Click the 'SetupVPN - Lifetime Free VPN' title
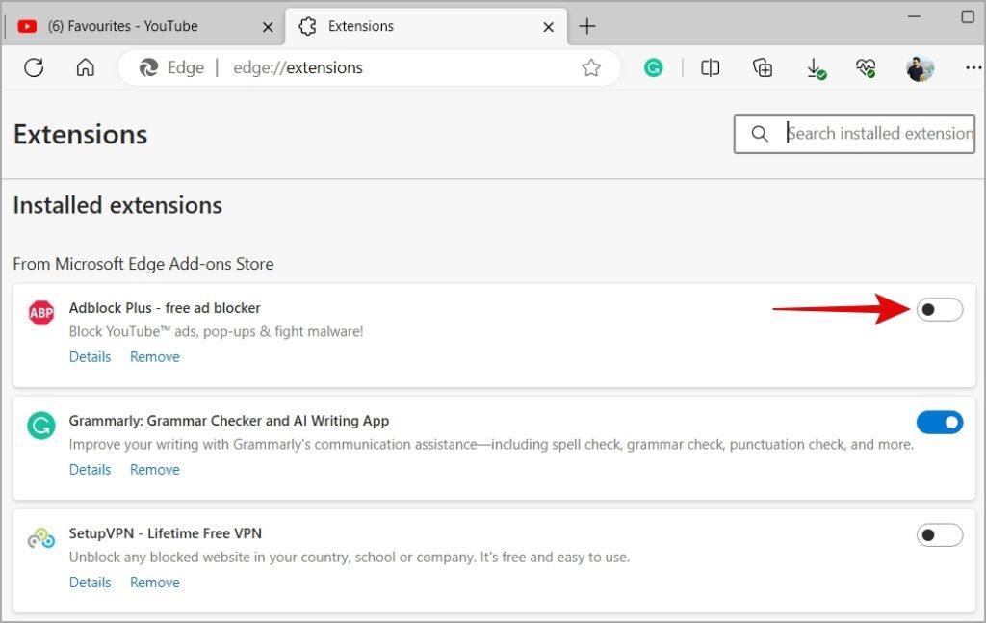This screenshot has width=986, height=623. pyautogui.click(x=166, y=533)
